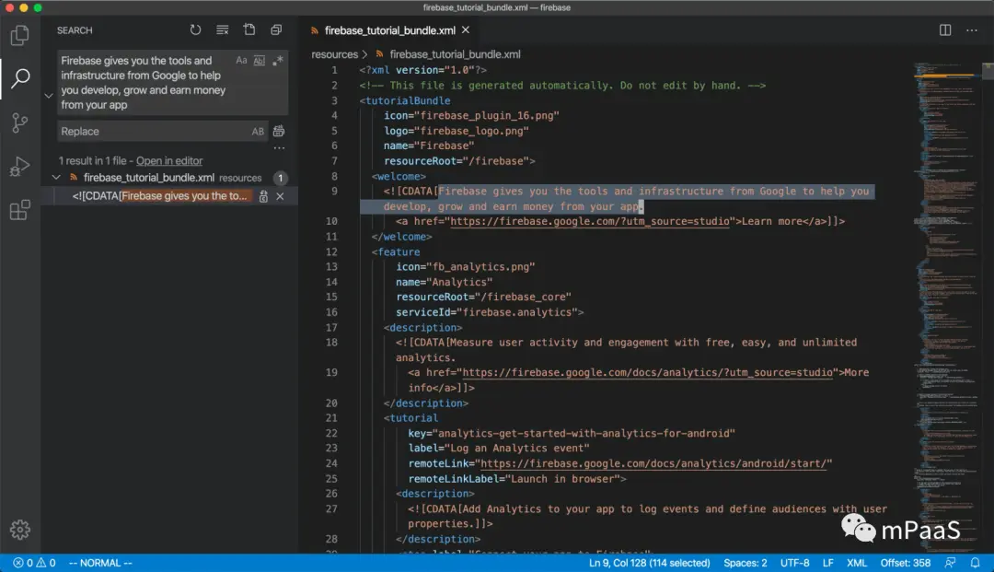Collapse firebase_tutorial_bundle.xml search result group
Screen dimensions: 994x572
[57, 178]
